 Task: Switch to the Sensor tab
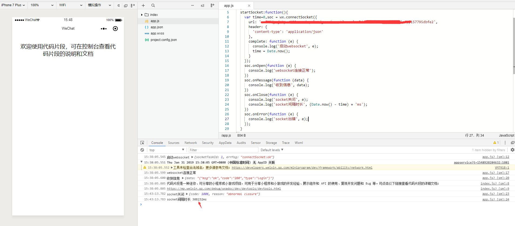point(256,143)
